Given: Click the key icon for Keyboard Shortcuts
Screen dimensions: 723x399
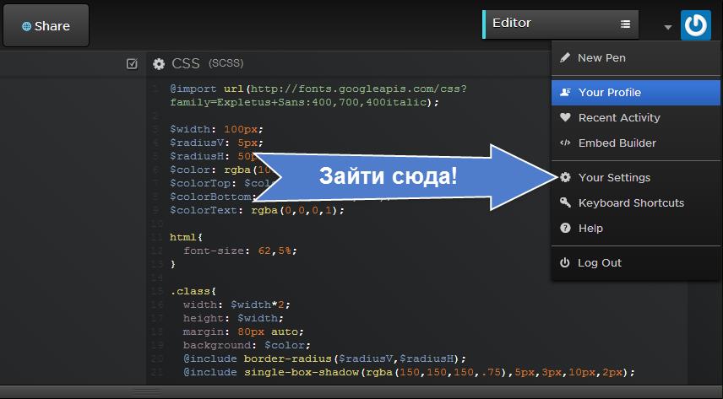Looking at the screenshot, I should pos(565,203).
